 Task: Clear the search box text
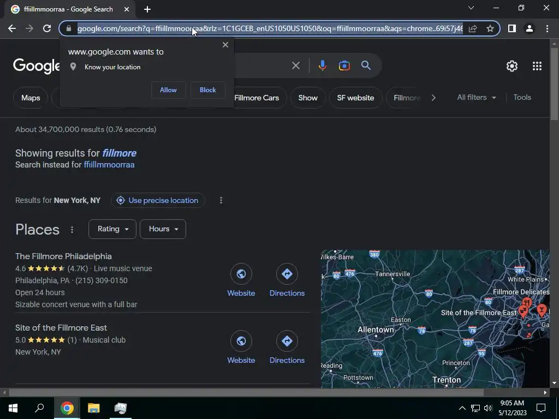(x=296, y=65)
